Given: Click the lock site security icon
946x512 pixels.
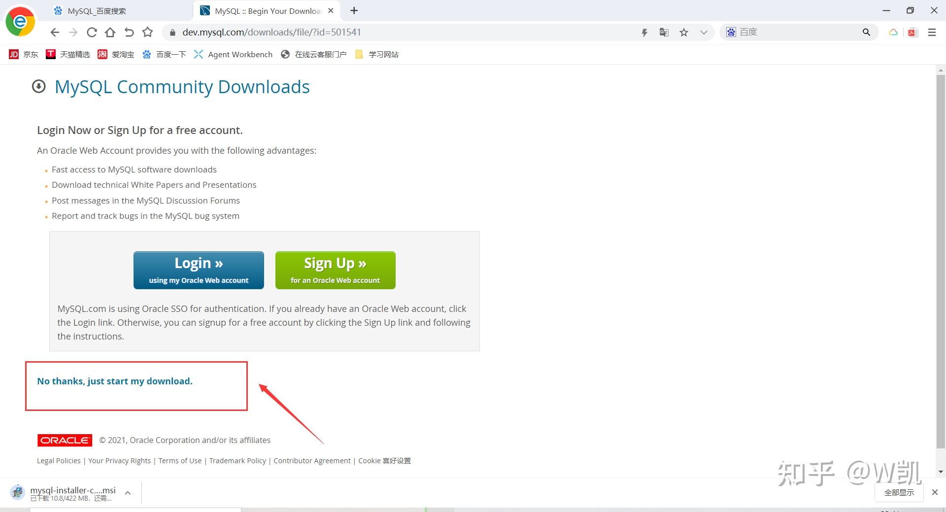Looking at the screenshot, I should pos(172,33).
